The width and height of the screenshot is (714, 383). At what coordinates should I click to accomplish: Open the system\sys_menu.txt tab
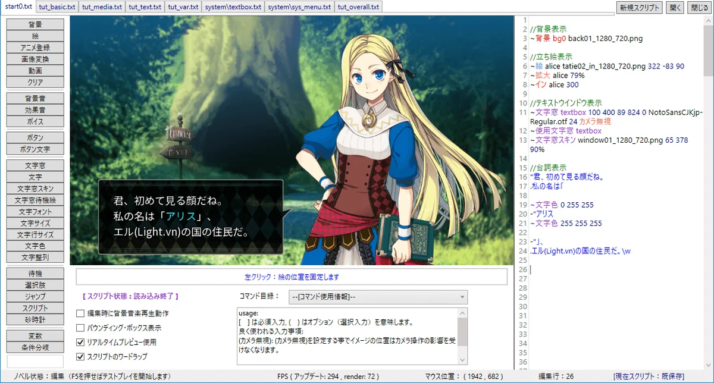(299, 7)
